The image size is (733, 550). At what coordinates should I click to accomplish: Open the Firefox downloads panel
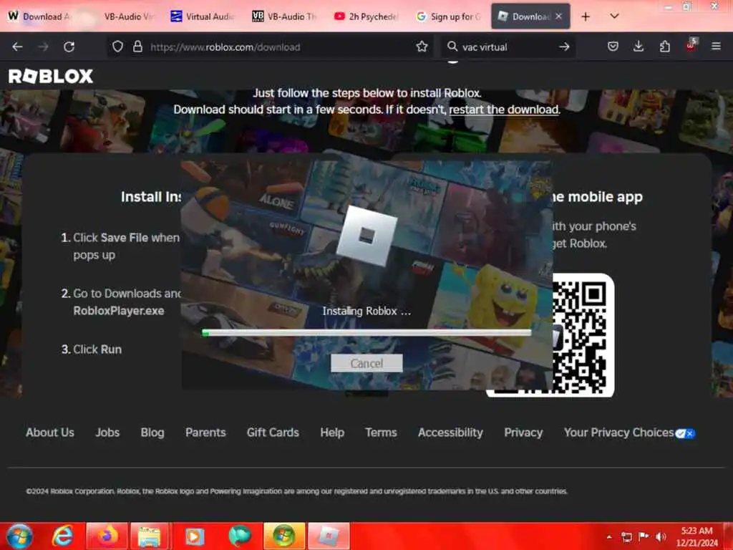(x=639, y=47)
